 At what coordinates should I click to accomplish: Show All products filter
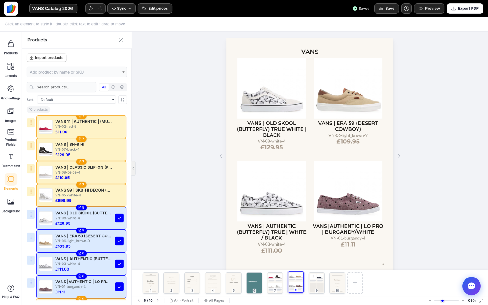[x=104, y=87]
